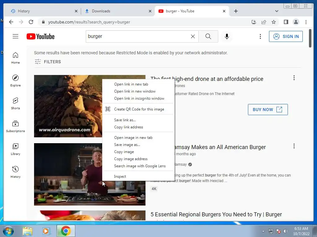Select the burger - YouTube tab

[x=192, y=11]
